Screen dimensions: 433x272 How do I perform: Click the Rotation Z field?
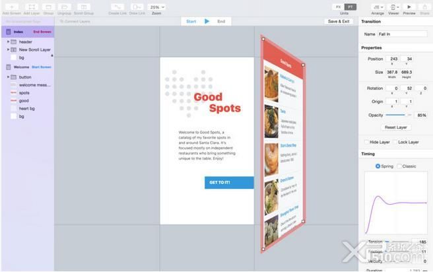pyautogui.click(x=421, y=88)
